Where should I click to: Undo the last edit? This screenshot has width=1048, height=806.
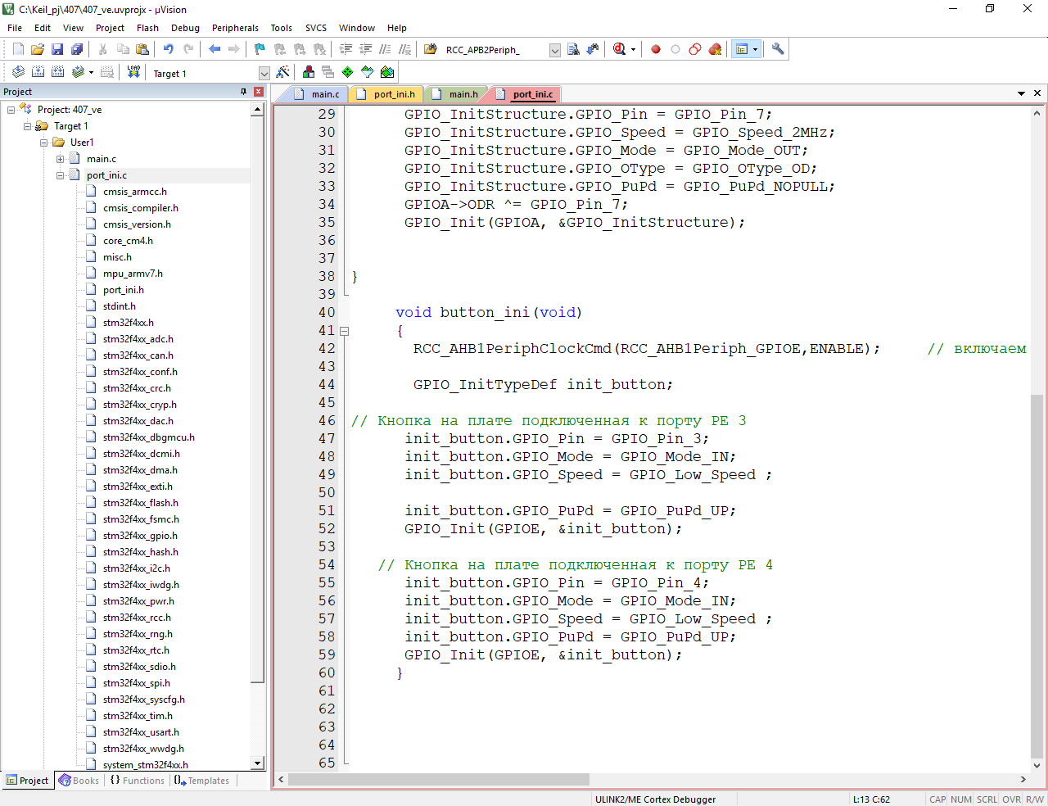169,49
